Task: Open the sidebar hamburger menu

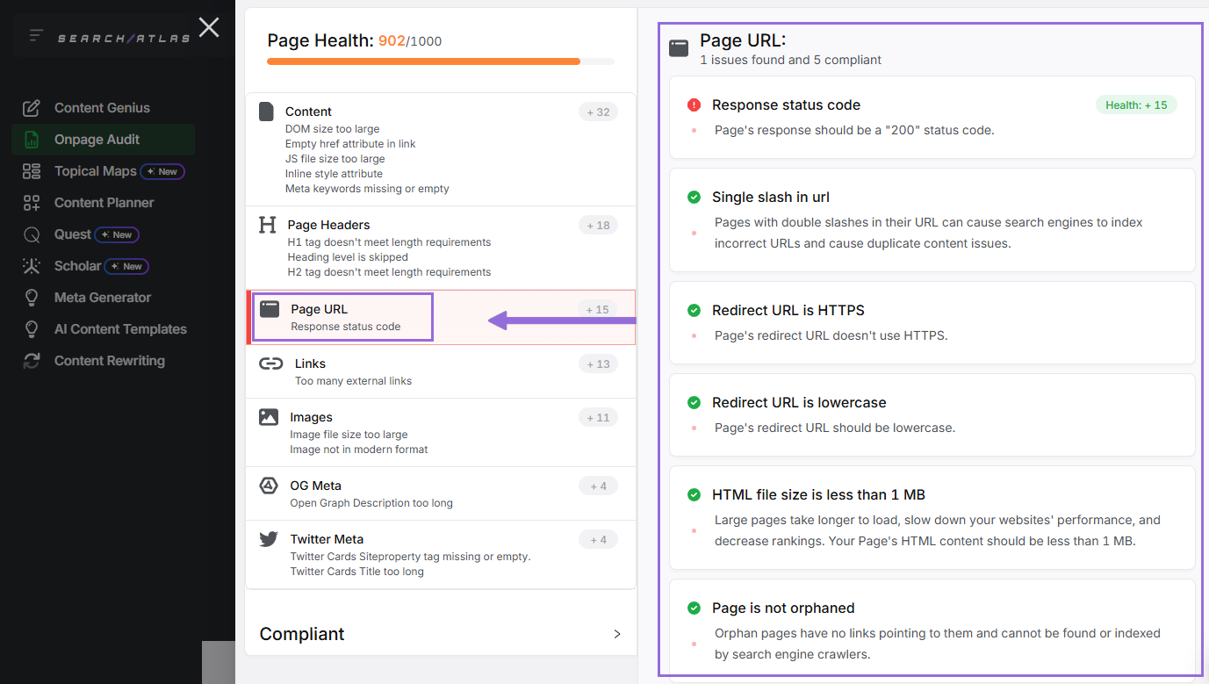Action: (x=35, y=35)
